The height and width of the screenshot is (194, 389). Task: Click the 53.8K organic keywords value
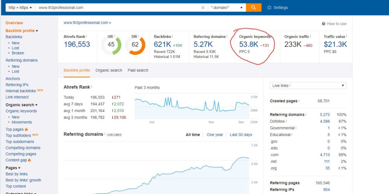pyautogui.click(x=249, y=45)
